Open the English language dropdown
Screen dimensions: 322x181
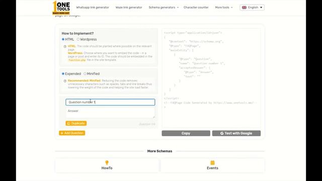(252, 8)
